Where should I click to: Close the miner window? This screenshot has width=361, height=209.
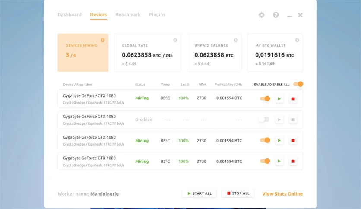(300, 15)
